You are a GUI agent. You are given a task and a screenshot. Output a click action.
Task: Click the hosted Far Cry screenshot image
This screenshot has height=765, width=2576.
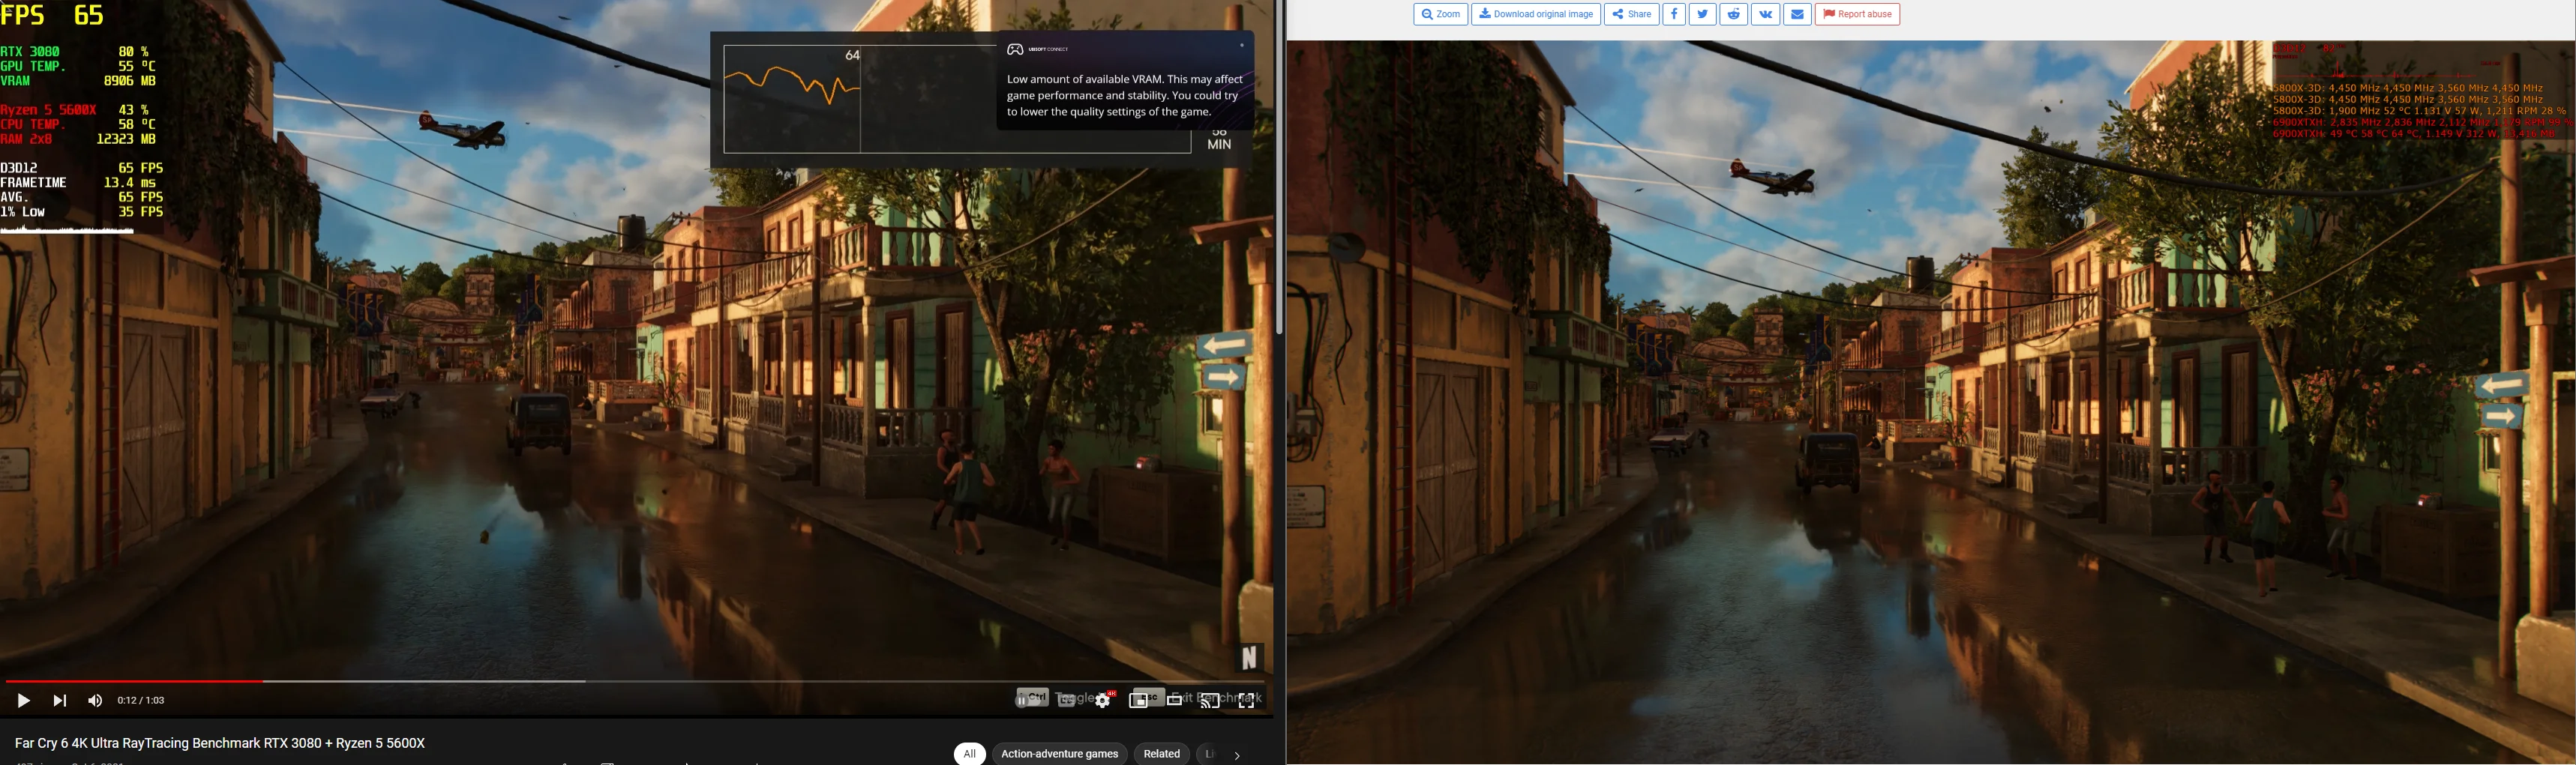[1930, 402]
